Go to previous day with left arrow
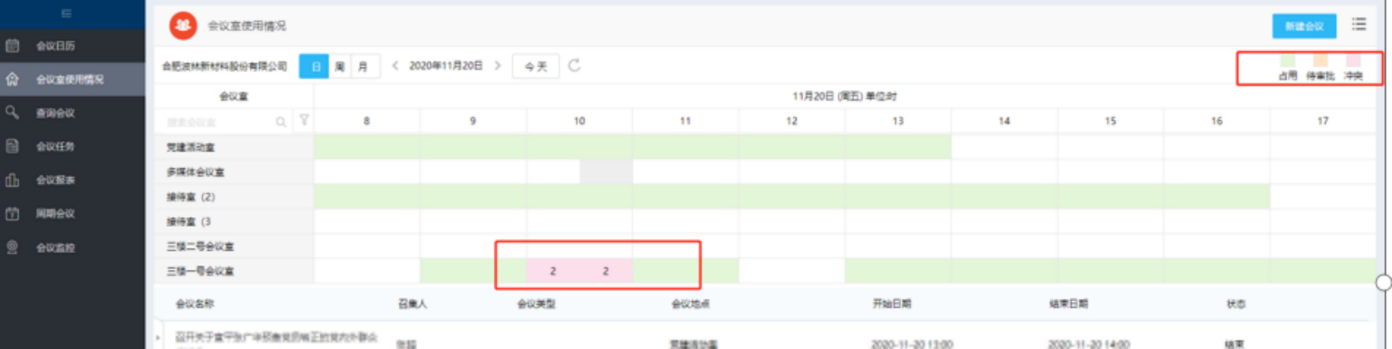Viewport: 1392px width, 349px height. click(x=395, y=66)
